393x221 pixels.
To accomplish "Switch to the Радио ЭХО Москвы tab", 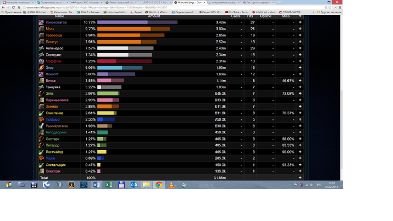I will click(x=86, y=2).
